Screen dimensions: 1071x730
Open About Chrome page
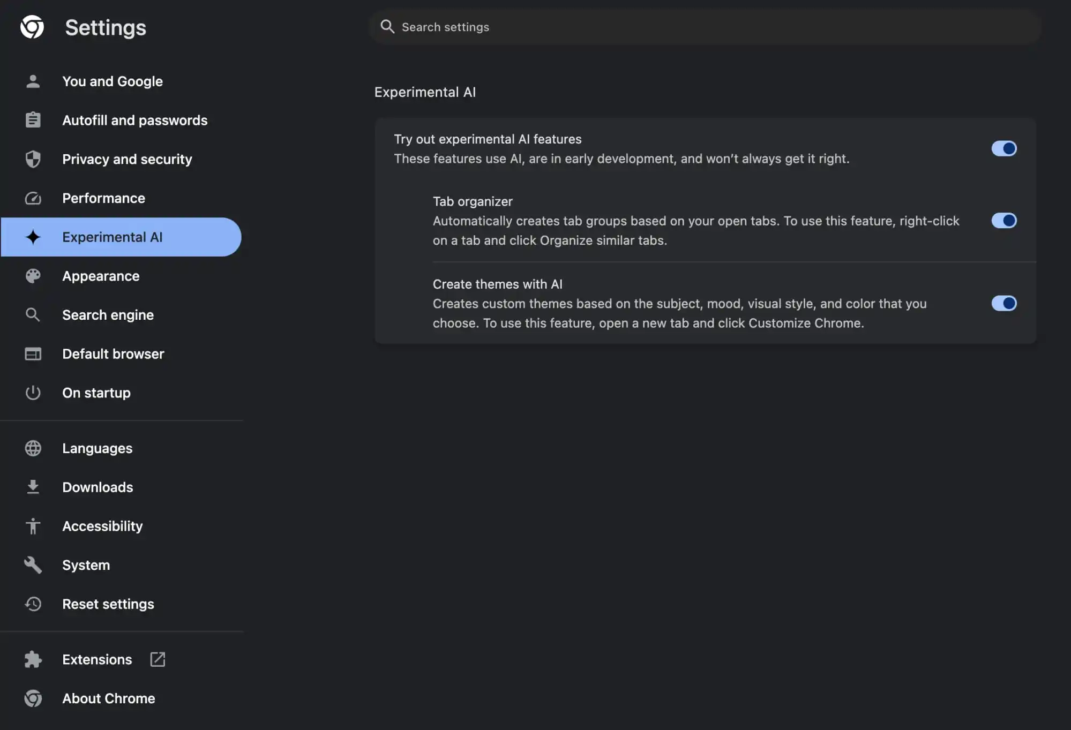(x=121, y=698)
